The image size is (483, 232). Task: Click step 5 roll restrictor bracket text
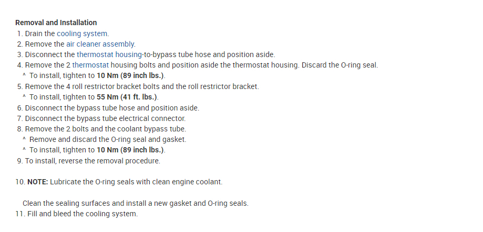point(142,86)
